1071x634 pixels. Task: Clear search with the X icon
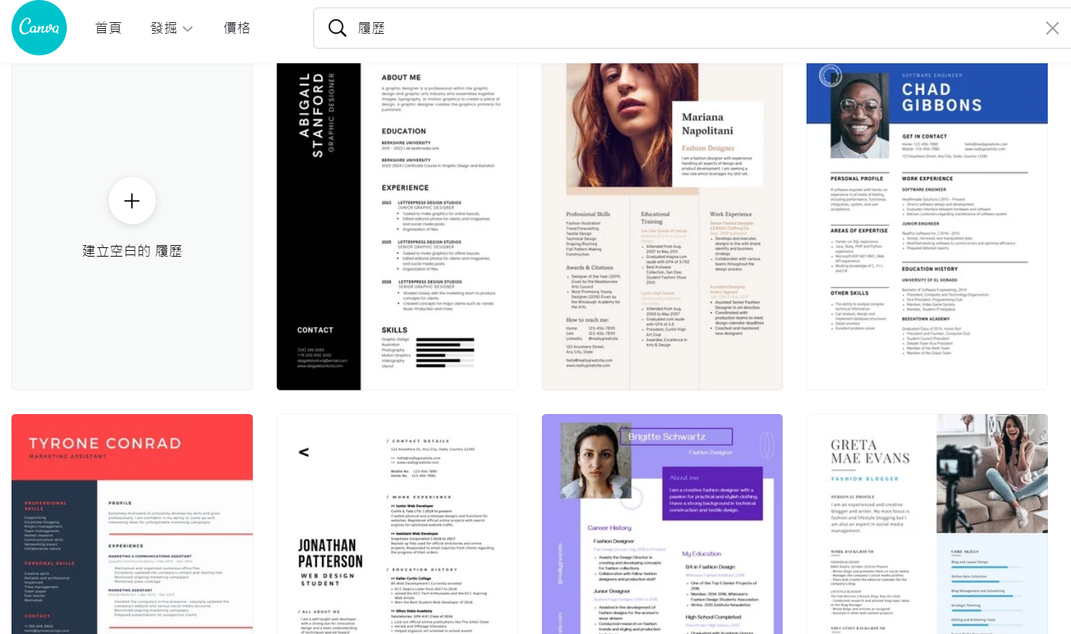pos(1052,28)
